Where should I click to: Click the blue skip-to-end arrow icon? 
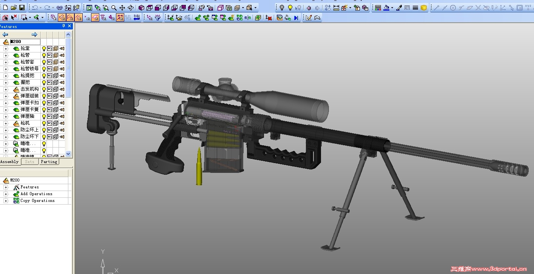click(296, 17)
